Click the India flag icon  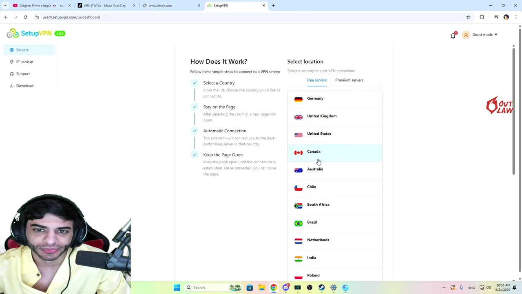[x=299, y=258]
